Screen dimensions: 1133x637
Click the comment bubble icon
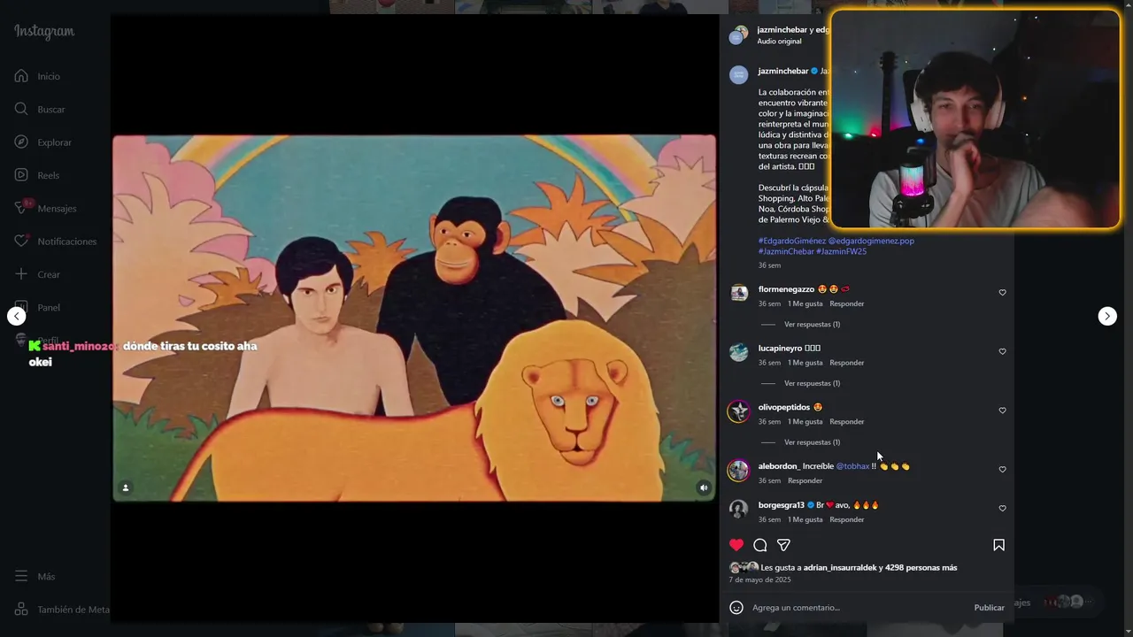pyautogui.click(x=759, y=545)
